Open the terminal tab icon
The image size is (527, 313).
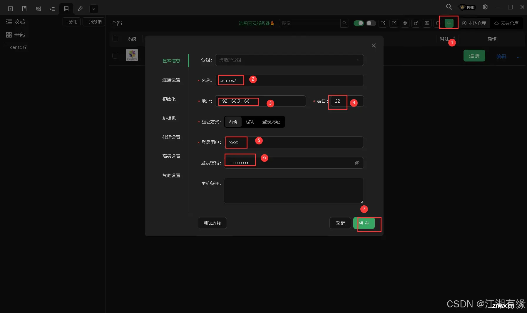11,9
